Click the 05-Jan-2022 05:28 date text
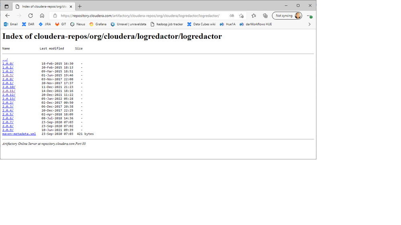Screen dimensions: 401x225 pyautogui.click(x=57, y=99)
